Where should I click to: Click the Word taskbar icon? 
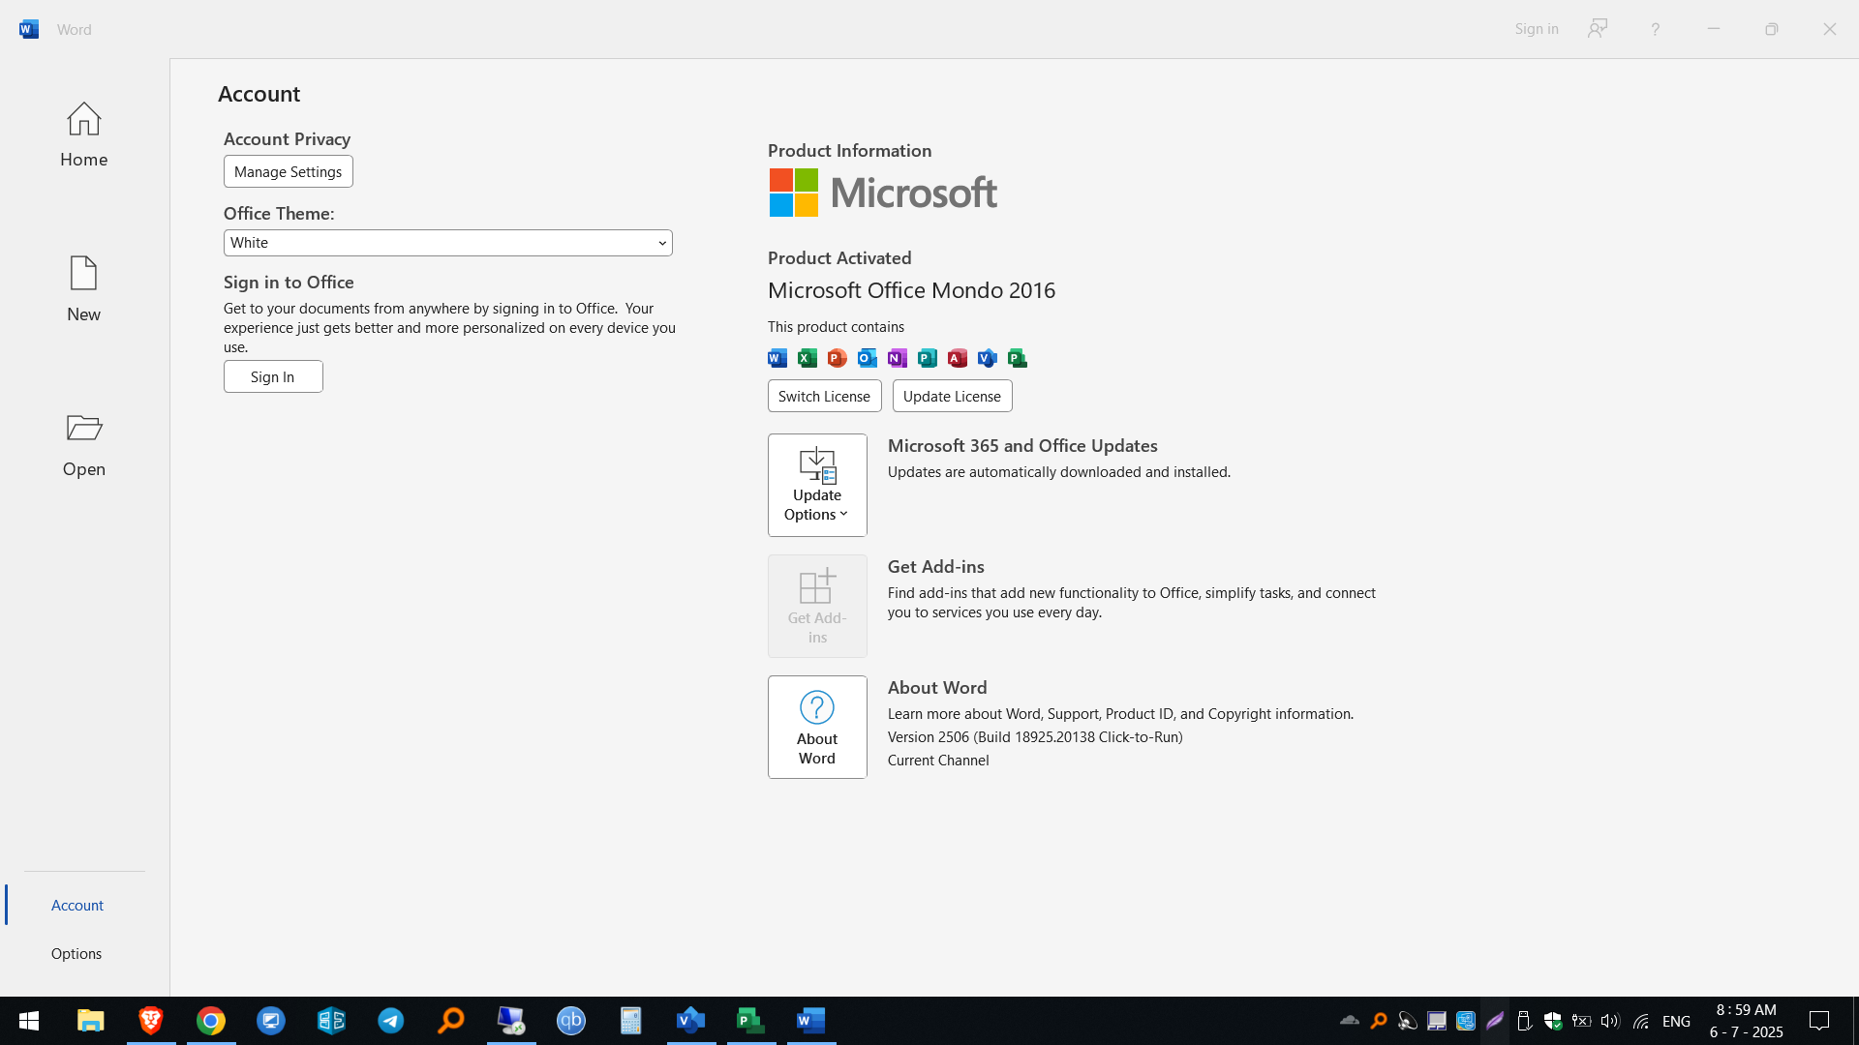tap(811, 1021)
